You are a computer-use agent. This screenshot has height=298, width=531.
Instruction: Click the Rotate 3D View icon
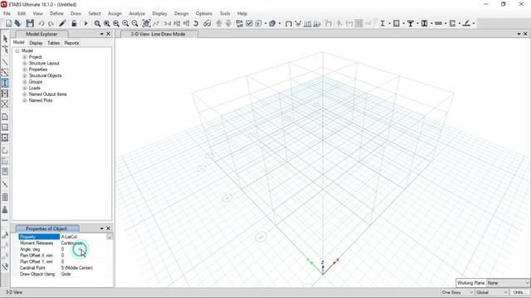tap(196, 23)
